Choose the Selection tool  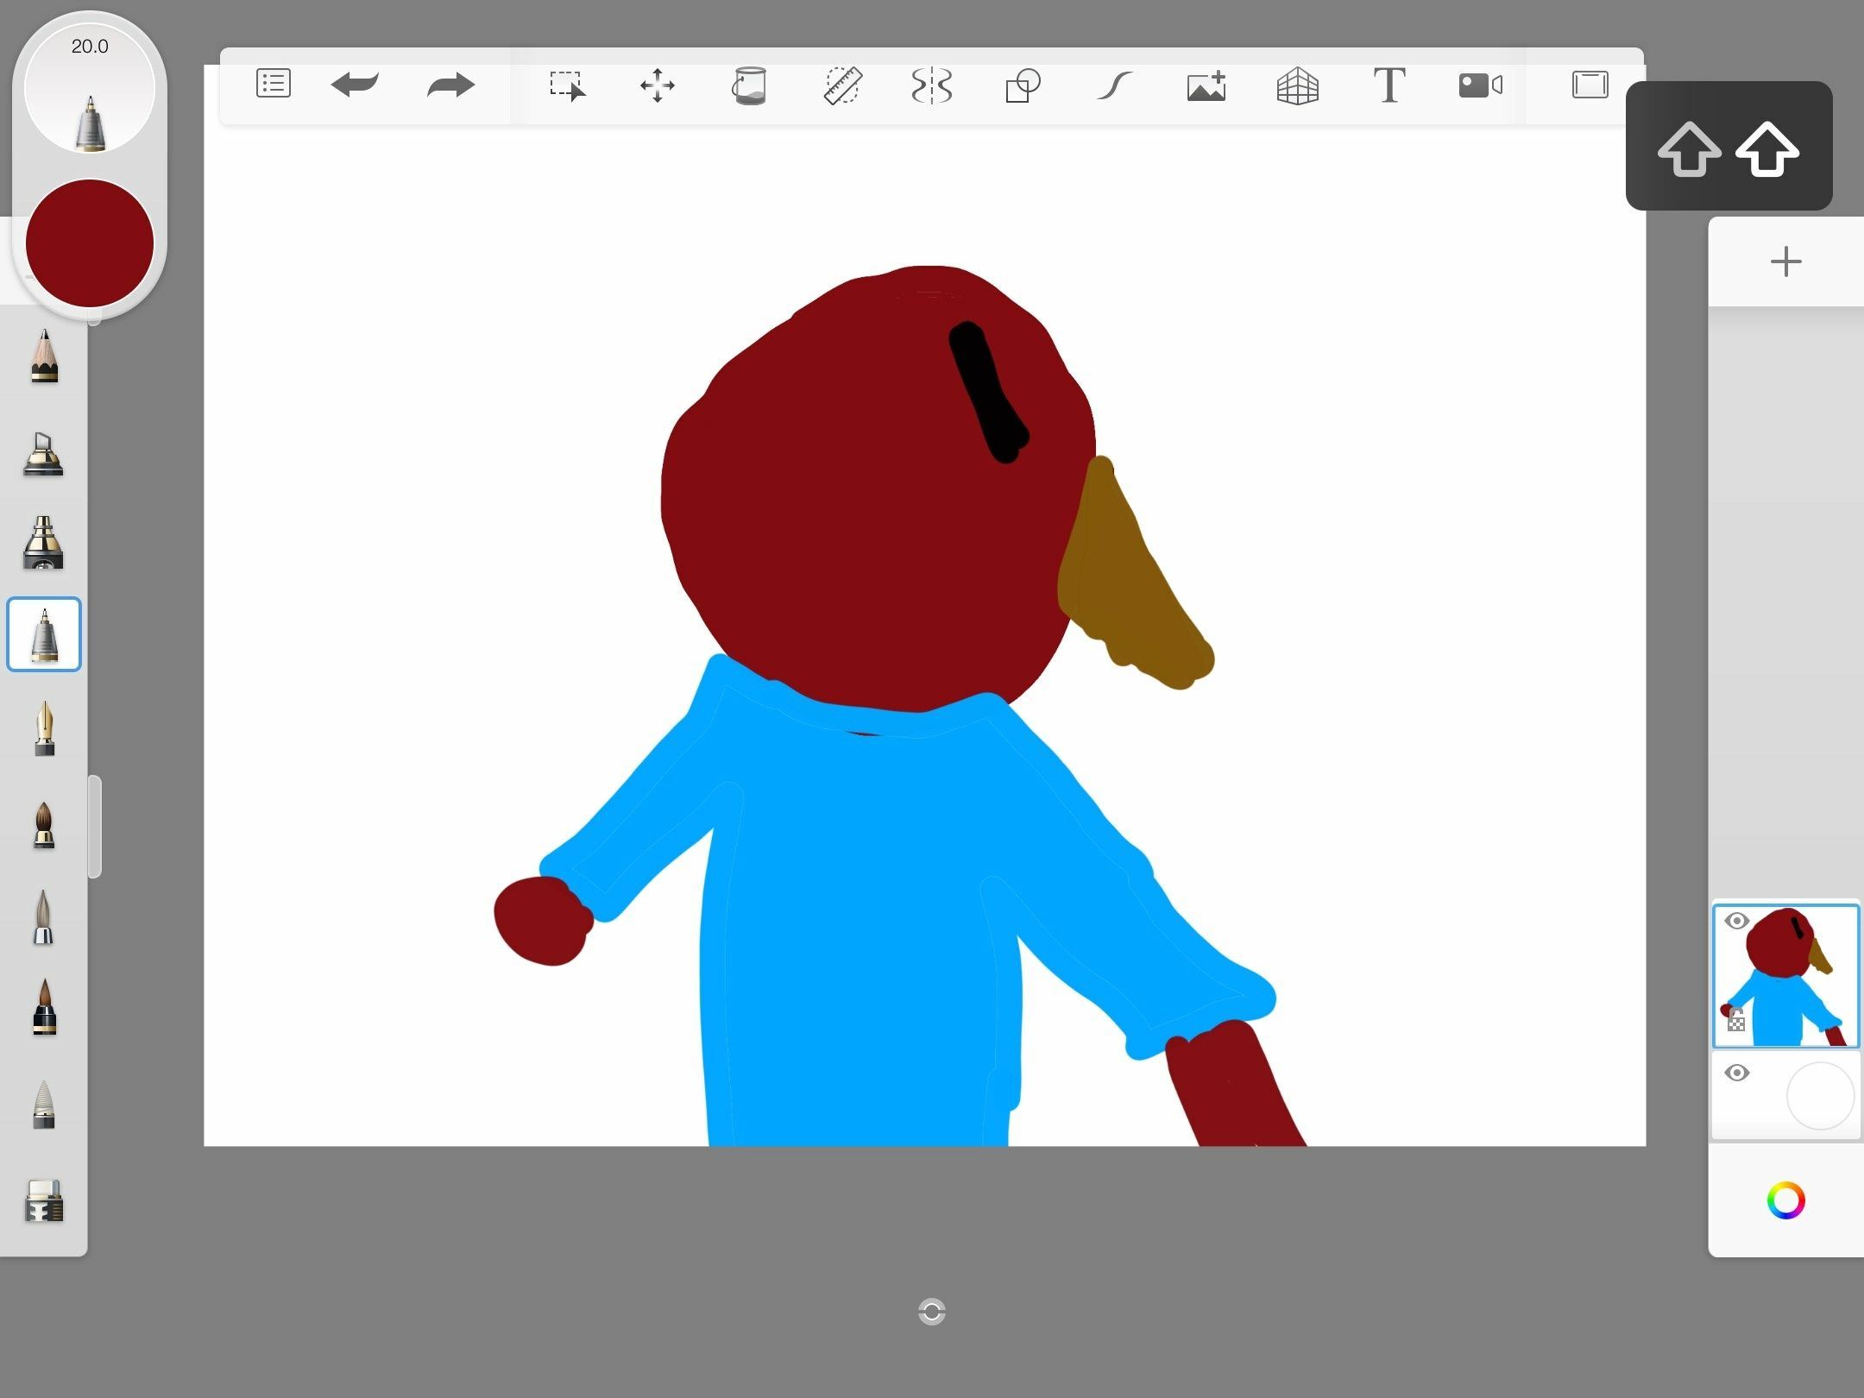(567, 85)
